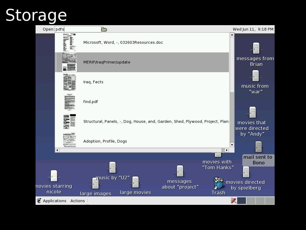Click the scroll up arrow in results list
This screenshot has height=230, width=306.
(232, 35)
